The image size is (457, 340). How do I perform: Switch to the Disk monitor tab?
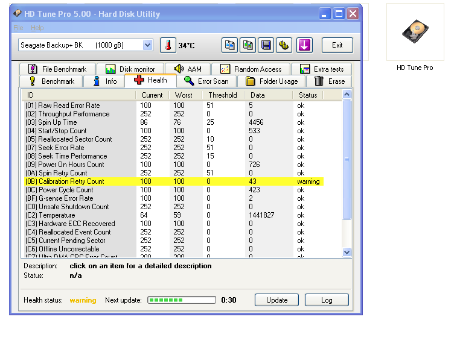(130, 69)
